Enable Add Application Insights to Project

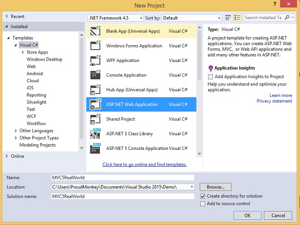210,77
